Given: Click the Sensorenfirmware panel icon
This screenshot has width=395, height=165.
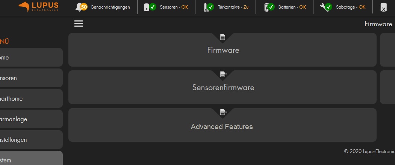Looking at the screenshot, I should coord(223,74).
